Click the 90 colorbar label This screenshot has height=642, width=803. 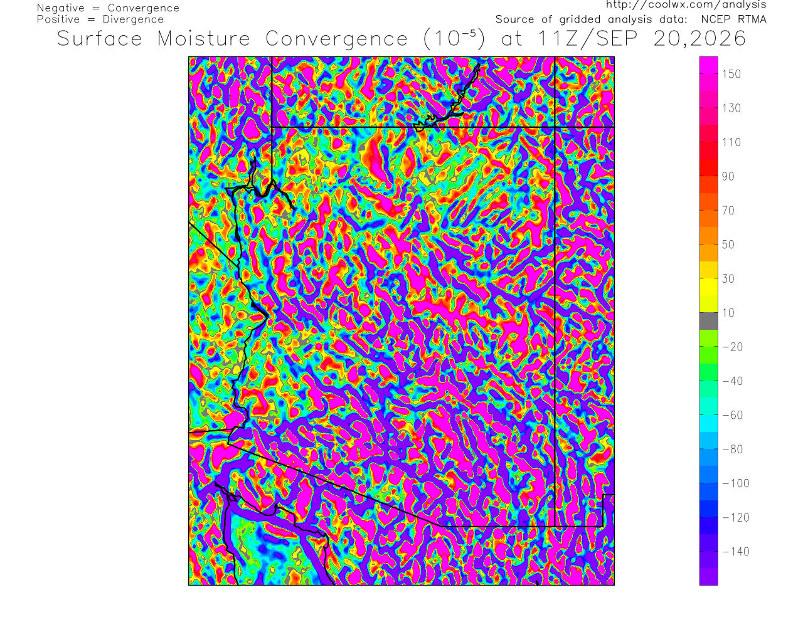pos(728,176)
